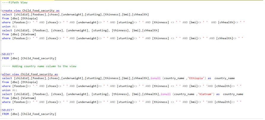Viewport: 265px width, 120px height.
Task: Click 'Child_Food_security' in the alter view line
Action: click(37, 74)
